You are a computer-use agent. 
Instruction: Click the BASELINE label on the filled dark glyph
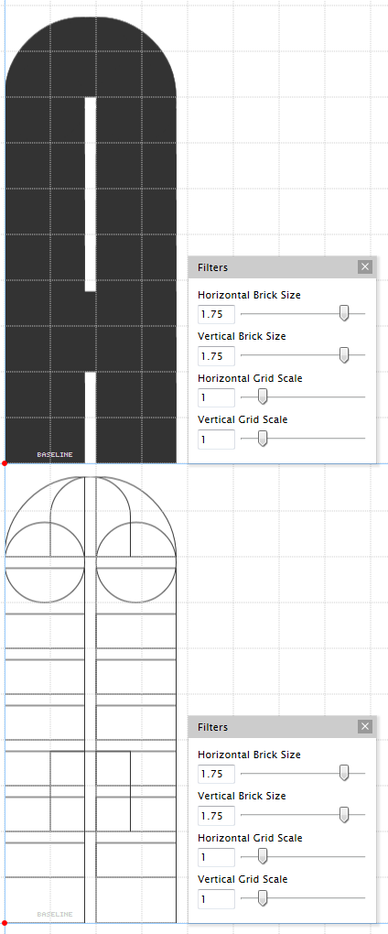[x=55, y=454]
